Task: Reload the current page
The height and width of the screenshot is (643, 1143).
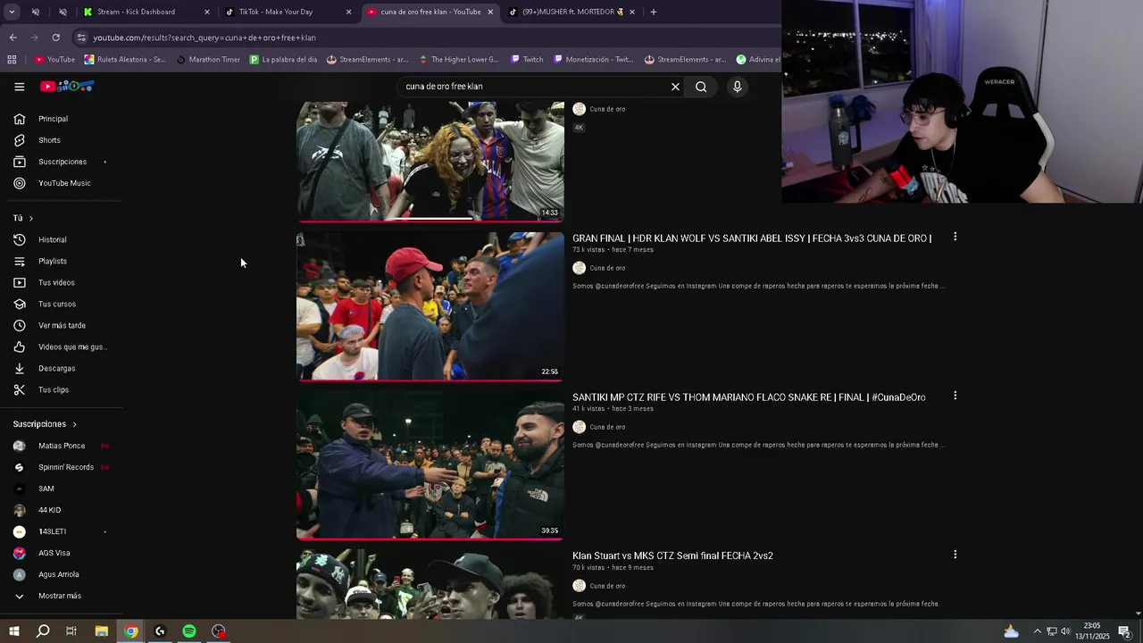Action: point(55,38)
